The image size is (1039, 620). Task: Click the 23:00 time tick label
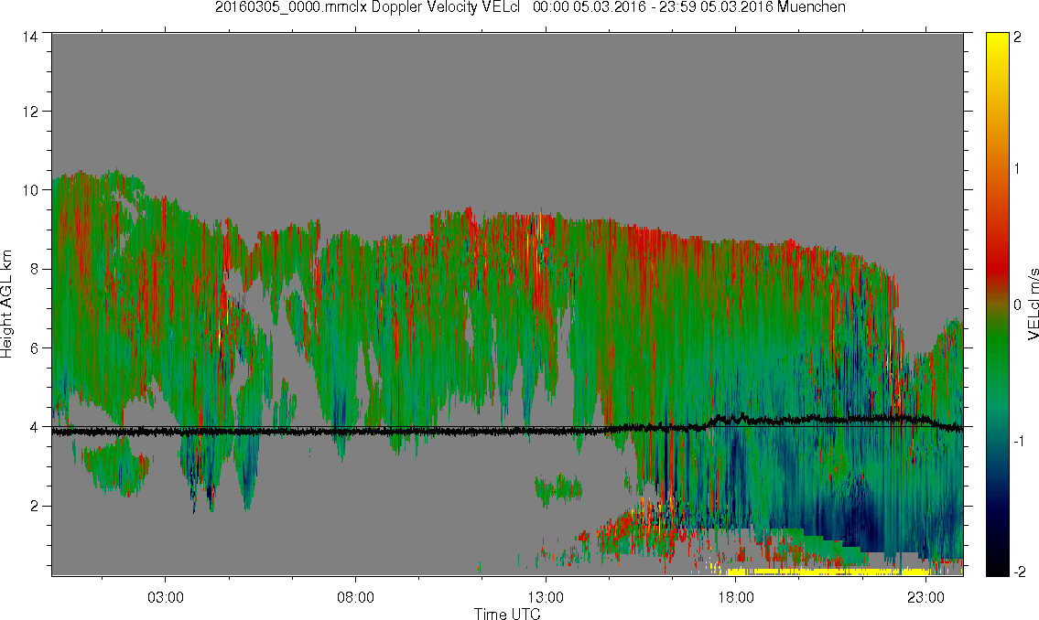click(x=925, y=597)
